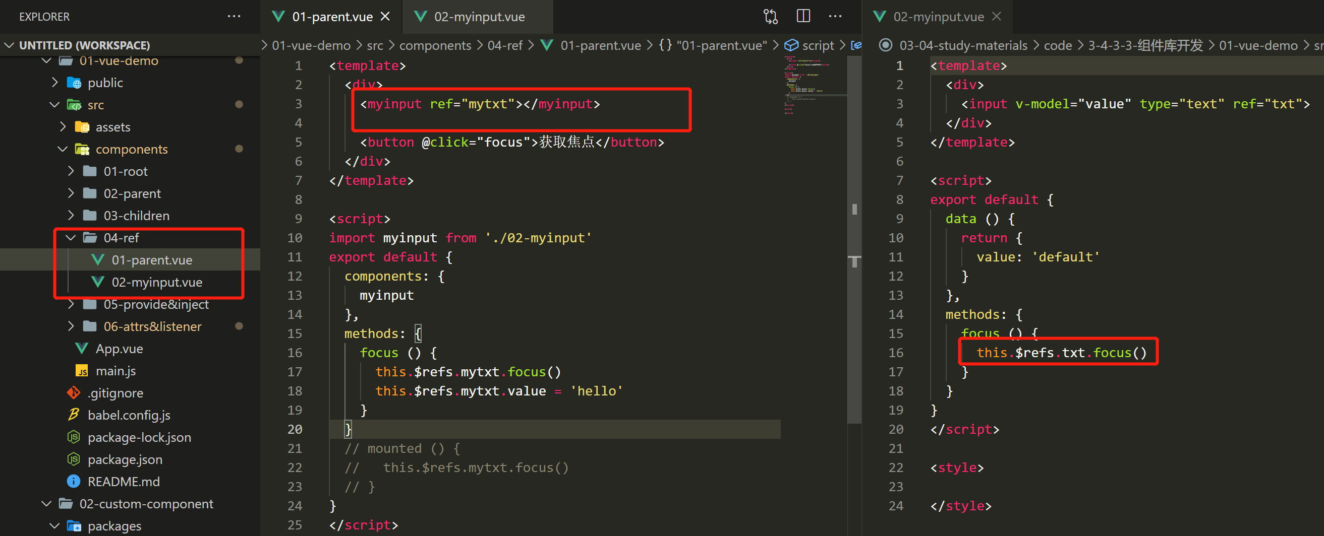Viewport: 1324px width, 536px height.
Task: Click the script symbol icon in breadcrumb
Action: point(791,45)
